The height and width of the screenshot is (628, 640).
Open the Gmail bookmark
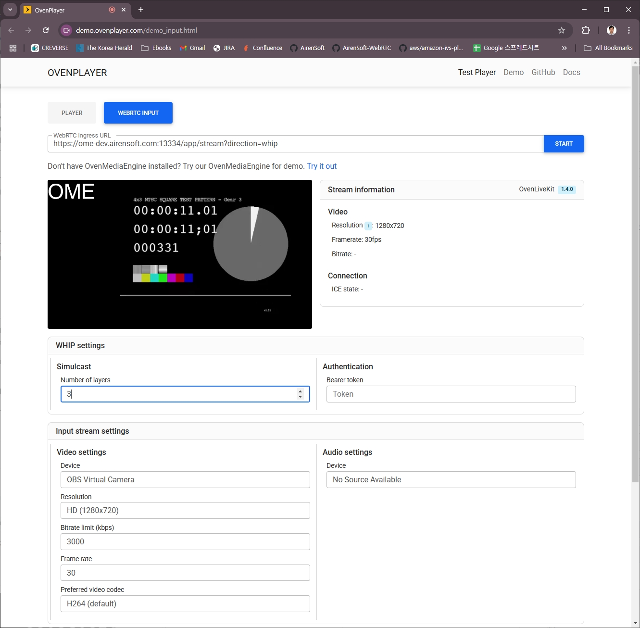(x=192, y=48)
